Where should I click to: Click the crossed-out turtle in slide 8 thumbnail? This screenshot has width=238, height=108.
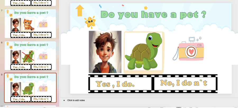[x=28, y=57]
